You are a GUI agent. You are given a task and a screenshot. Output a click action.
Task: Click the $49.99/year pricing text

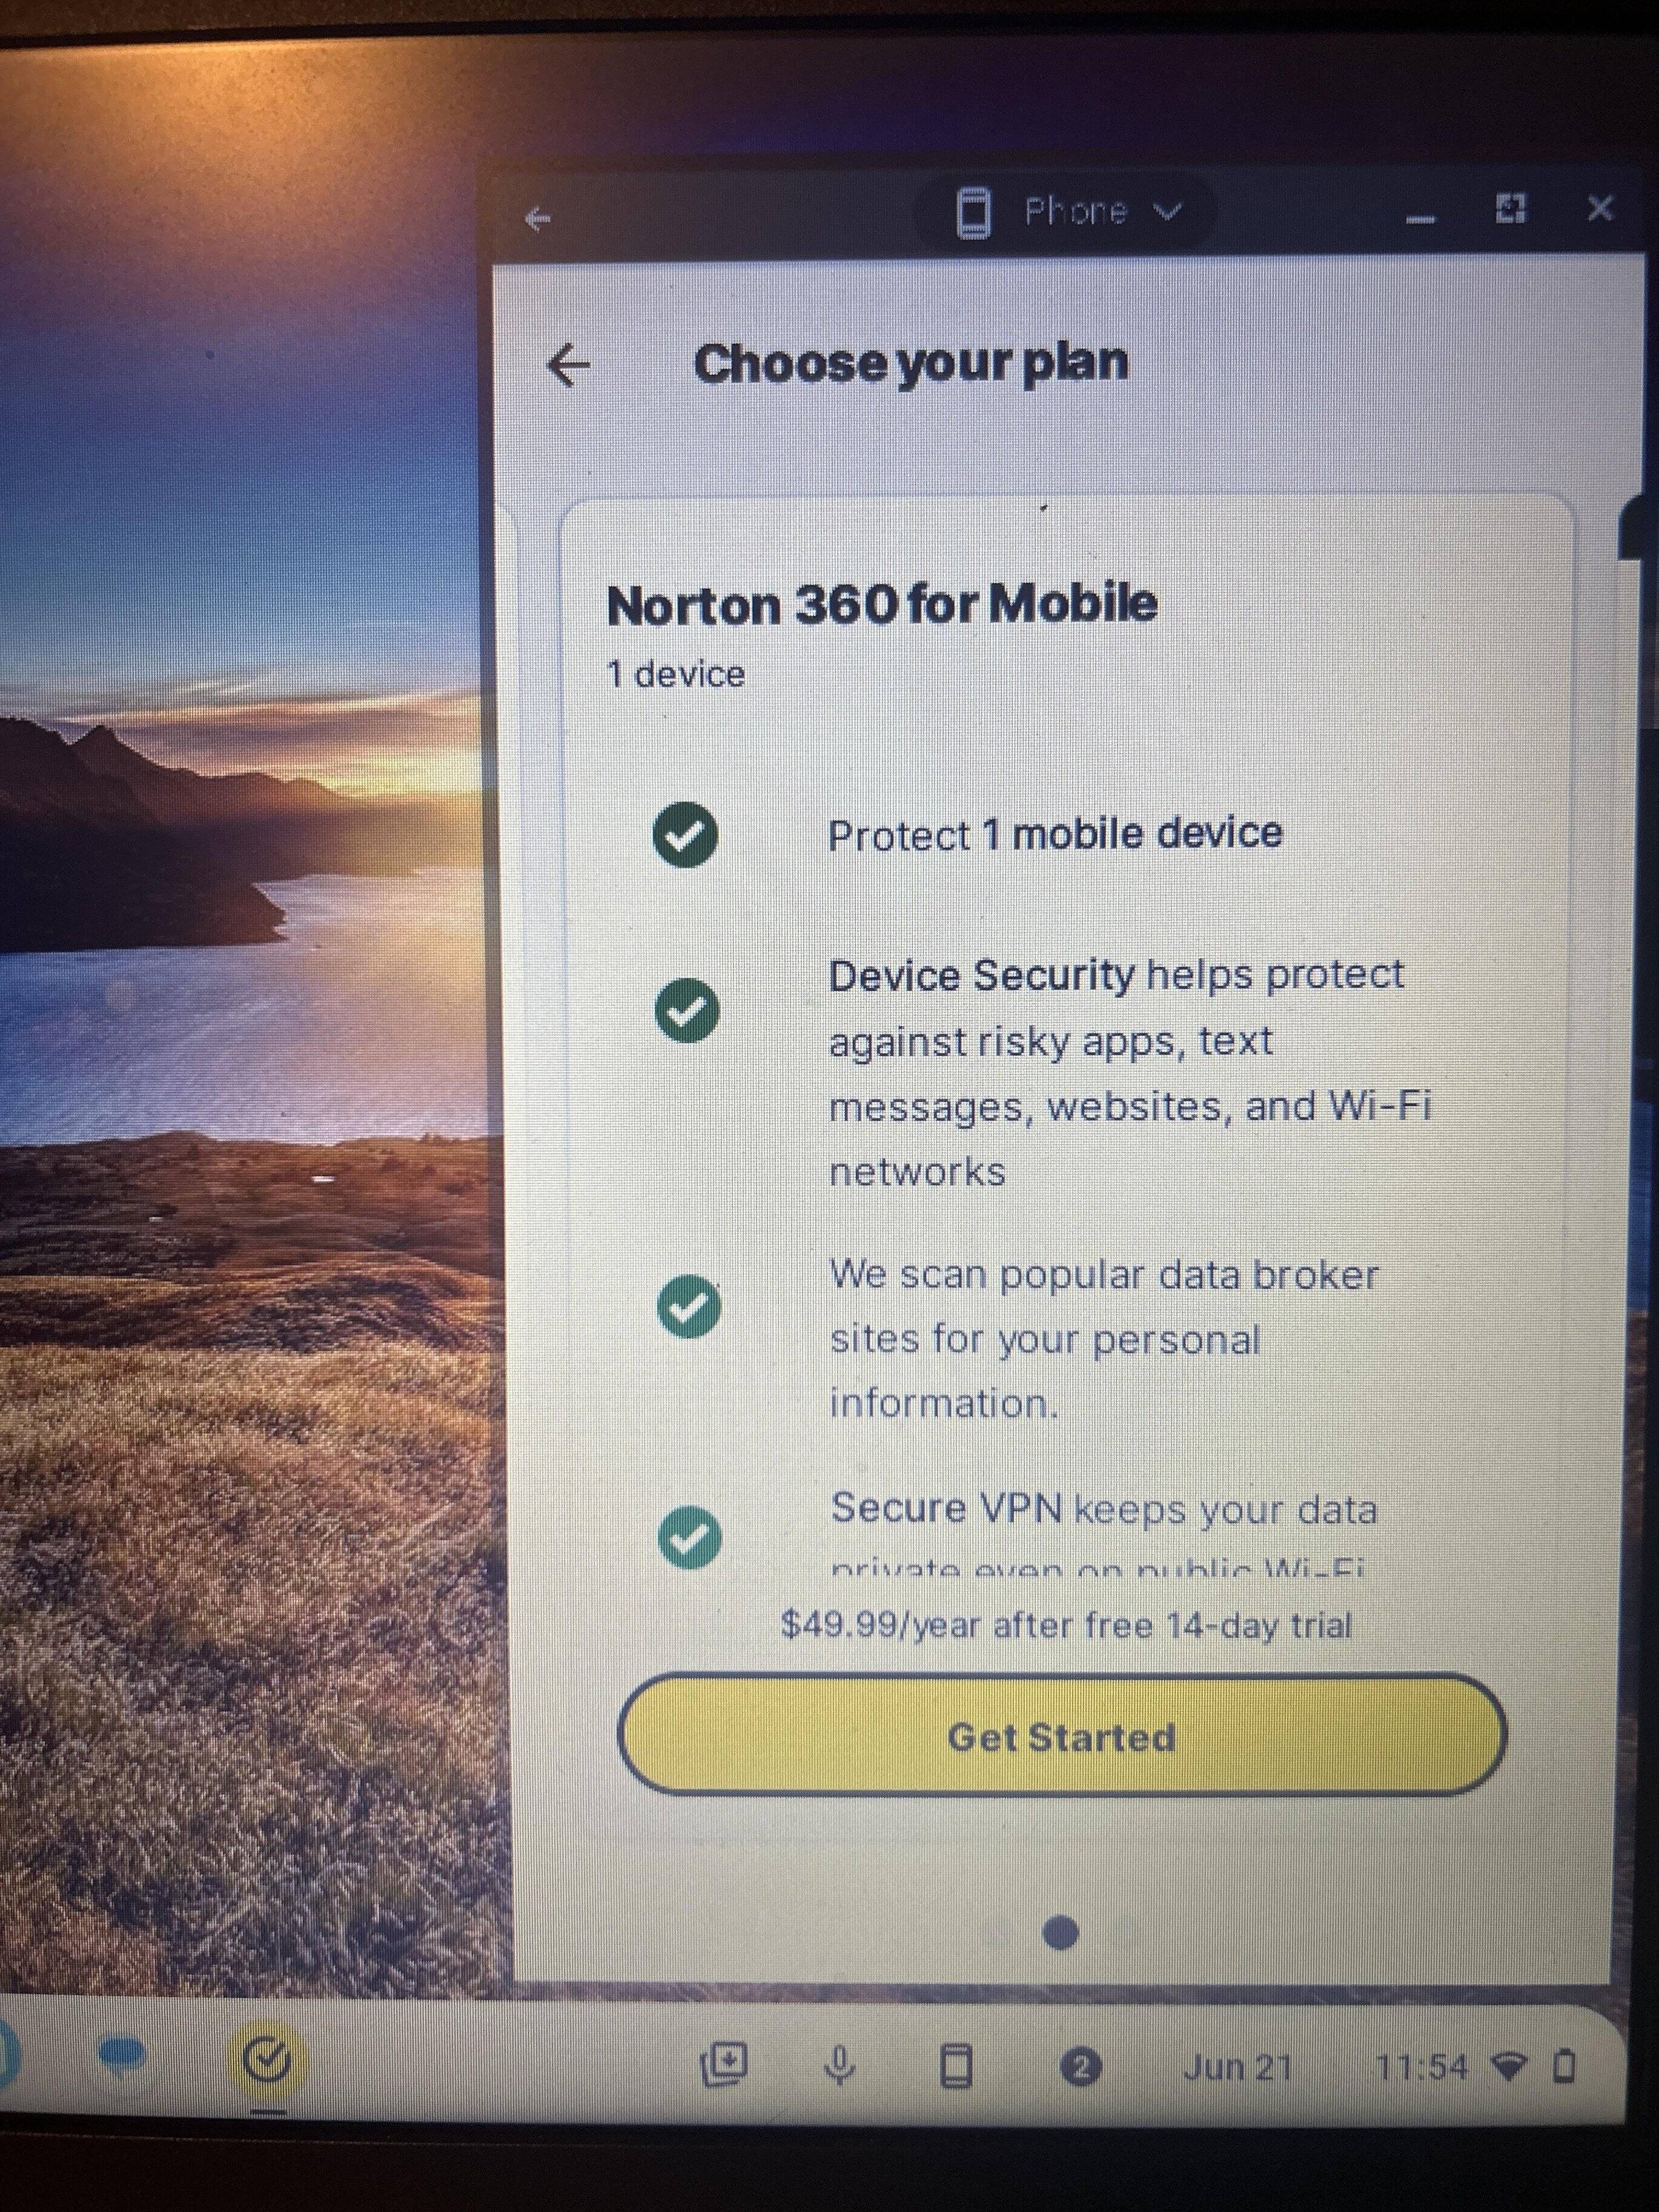[1066, 1626]
